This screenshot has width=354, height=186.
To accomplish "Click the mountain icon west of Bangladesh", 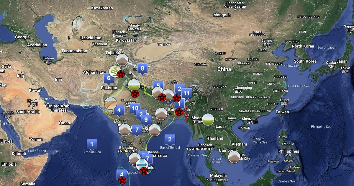I will (161, 114).
